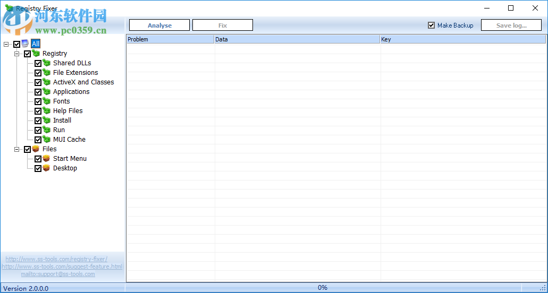Click the Install green cube icon

46,120
